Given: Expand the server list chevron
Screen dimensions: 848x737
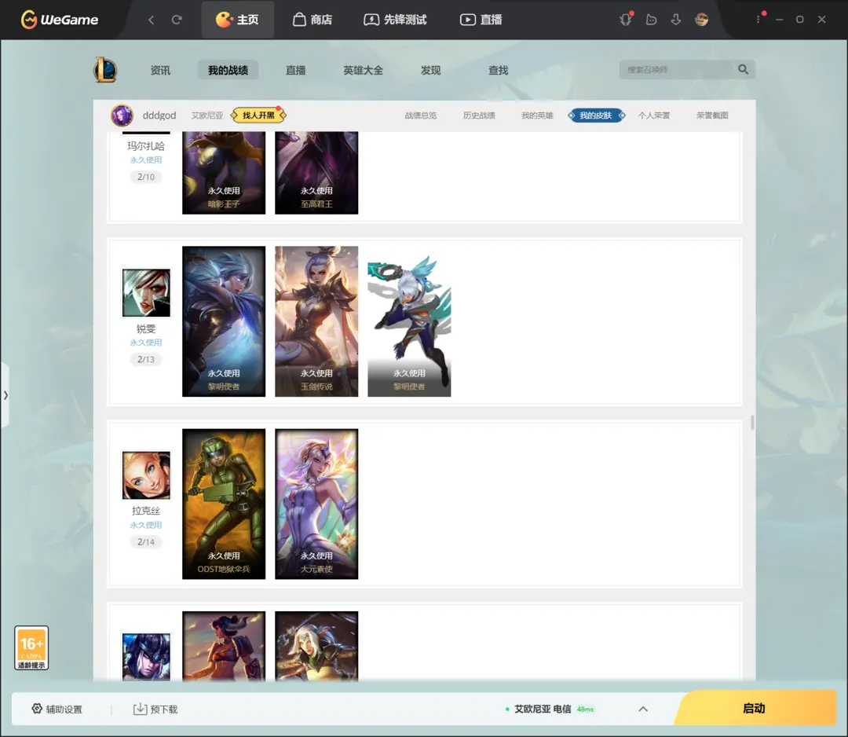Looking at the screenshot, I should click(643, 709).
